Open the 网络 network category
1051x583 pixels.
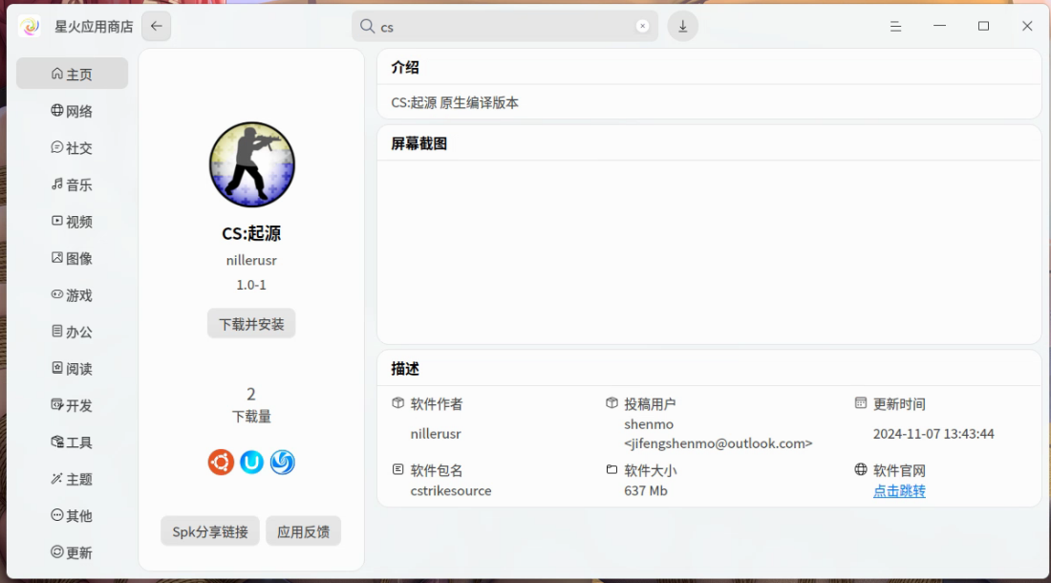pyautogui.click(x=72, y=111)
